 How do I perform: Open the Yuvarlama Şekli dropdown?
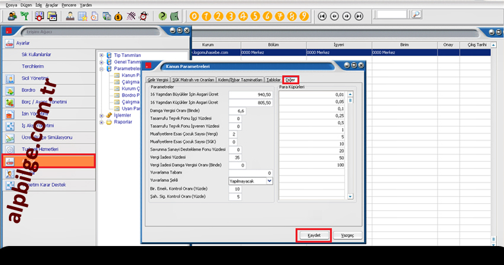coord(269,180)
